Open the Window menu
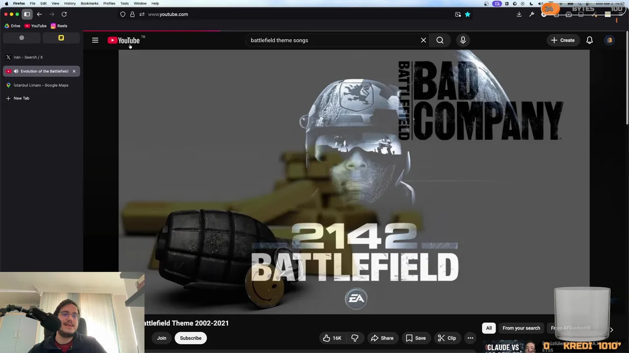The image size is (629, 353). [140, 3]
